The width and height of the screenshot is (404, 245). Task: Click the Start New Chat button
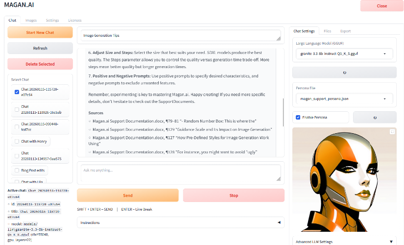point(40,32)
